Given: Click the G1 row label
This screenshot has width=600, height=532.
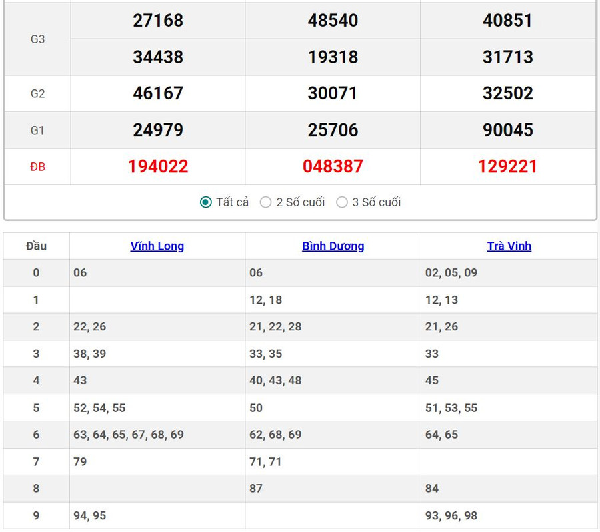Looking at the screenshot, I should pyautogui.click(x=37, y=130).
